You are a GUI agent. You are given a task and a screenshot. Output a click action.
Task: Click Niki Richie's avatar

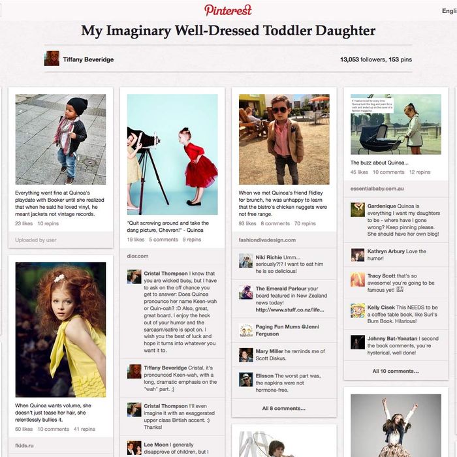(x=245, y=260)
